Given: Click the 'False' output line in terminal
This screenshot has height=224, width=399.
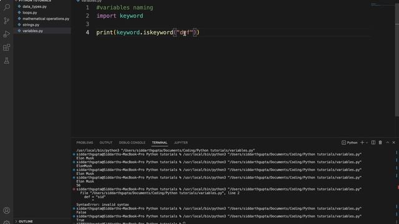Looking at the screenshot, I should click(x=81, y=212).
